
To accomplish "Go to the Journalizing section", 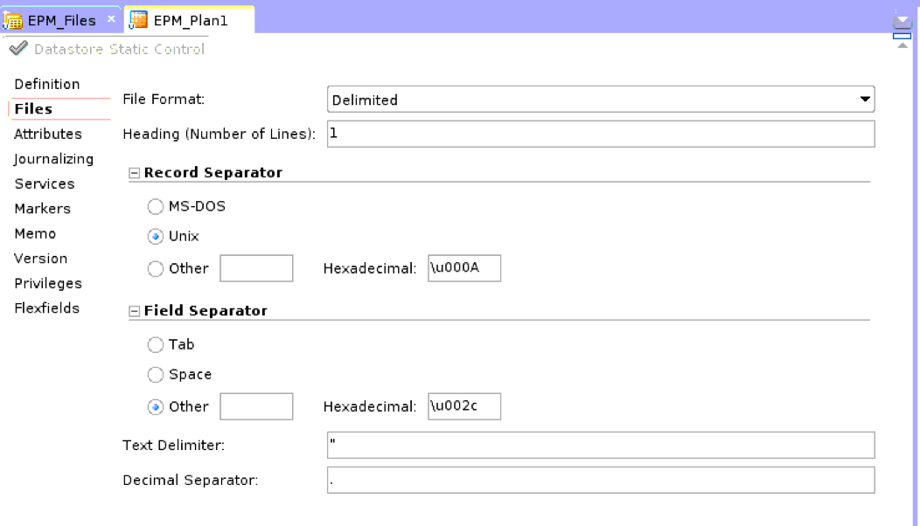I will [53, 159].
